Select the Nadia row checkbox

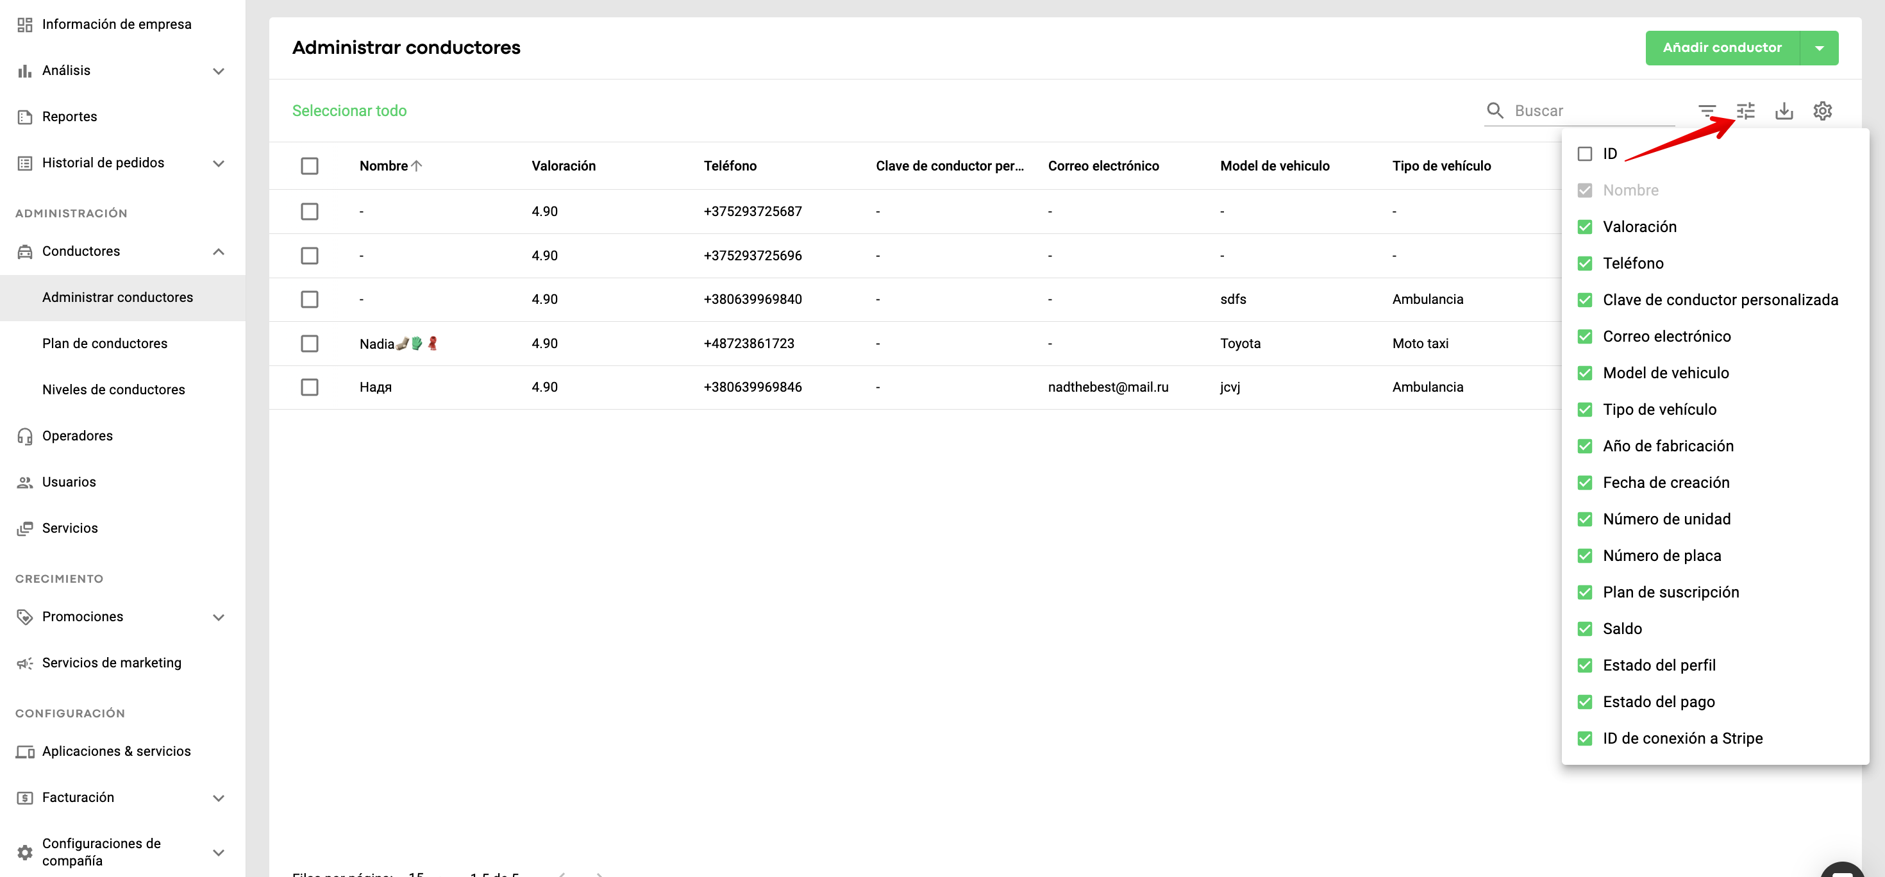click(310, 343)
